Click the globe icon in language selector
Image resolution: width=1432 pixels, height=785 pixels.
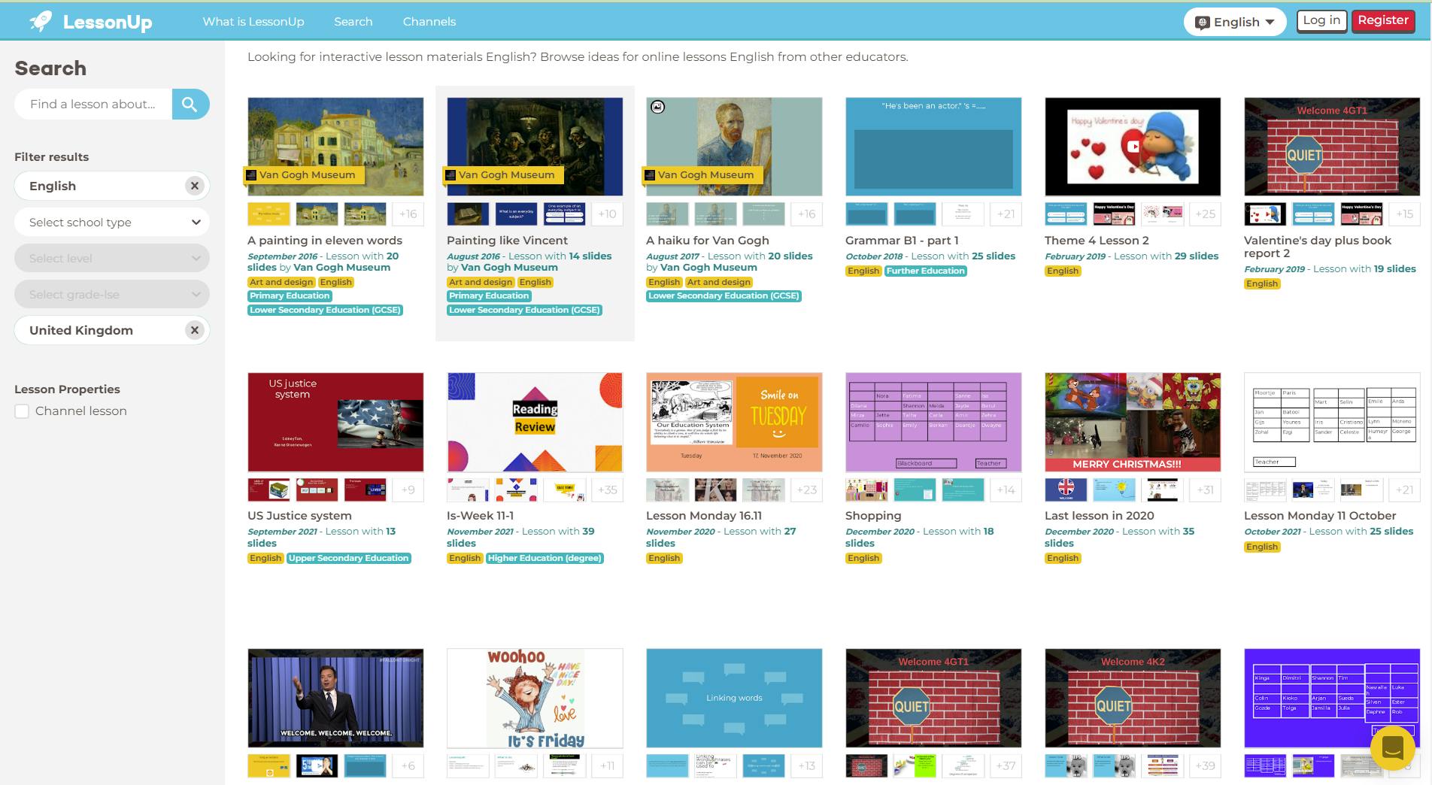pyautogui.click(x=1202, y=23)
